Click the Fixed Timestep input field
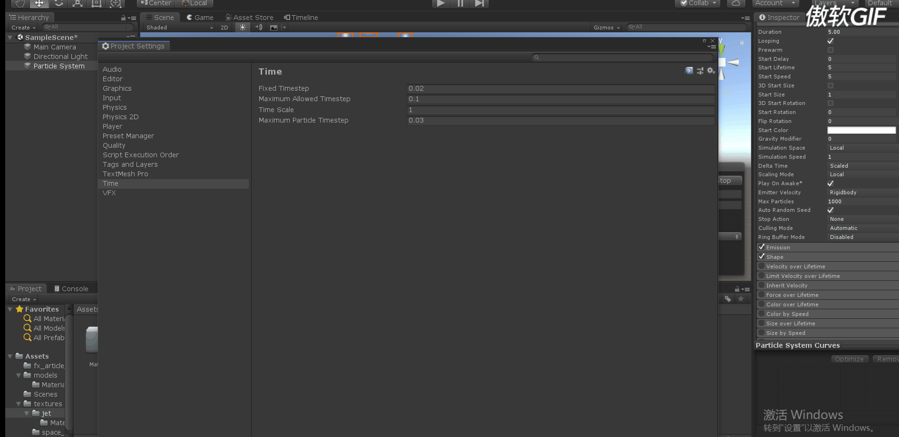 point(561,88)
